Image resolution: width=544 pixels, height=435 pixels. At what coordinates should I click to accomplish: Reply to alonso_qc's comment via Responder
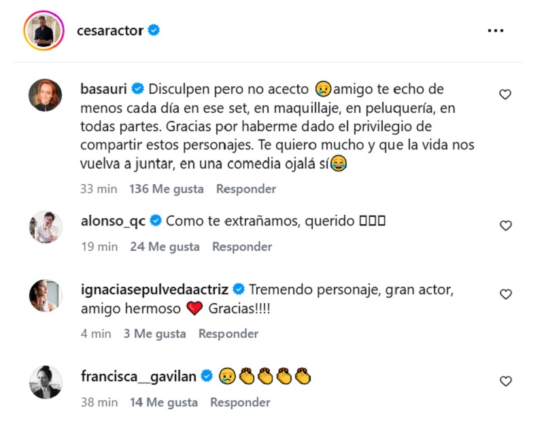[241, 247]
